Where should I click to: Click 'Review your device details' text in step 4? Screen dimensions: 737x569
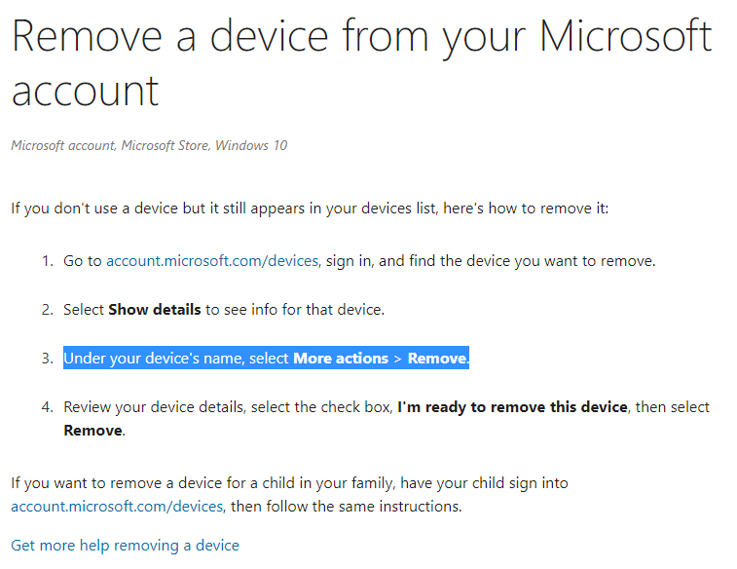[x=155, y=406]
